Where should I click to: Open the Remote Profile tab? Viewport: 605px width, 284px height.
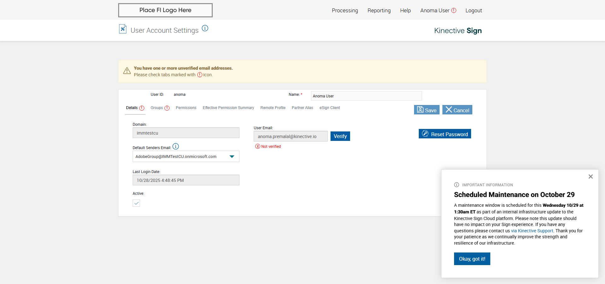(273, 108)
